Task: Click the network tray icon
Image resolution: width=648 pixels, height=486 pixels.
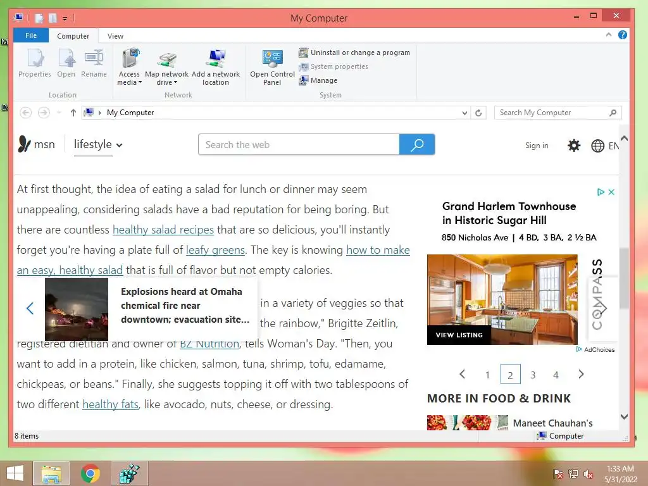Action: tap(573, 474)
